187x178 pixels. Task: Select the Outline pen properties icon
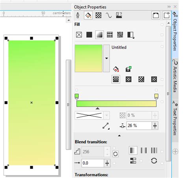coord(78,15)
